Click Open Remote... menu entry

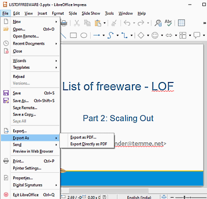(30, 36)
